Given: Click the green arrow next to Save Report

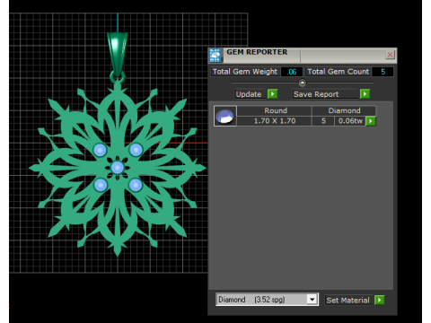Looking at the screenshot, I should (365, 94).
